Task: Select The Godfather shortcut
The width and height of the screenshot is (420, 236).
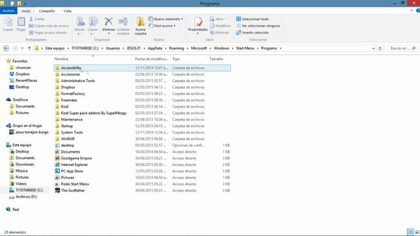Action: click(x=142, y=191)
